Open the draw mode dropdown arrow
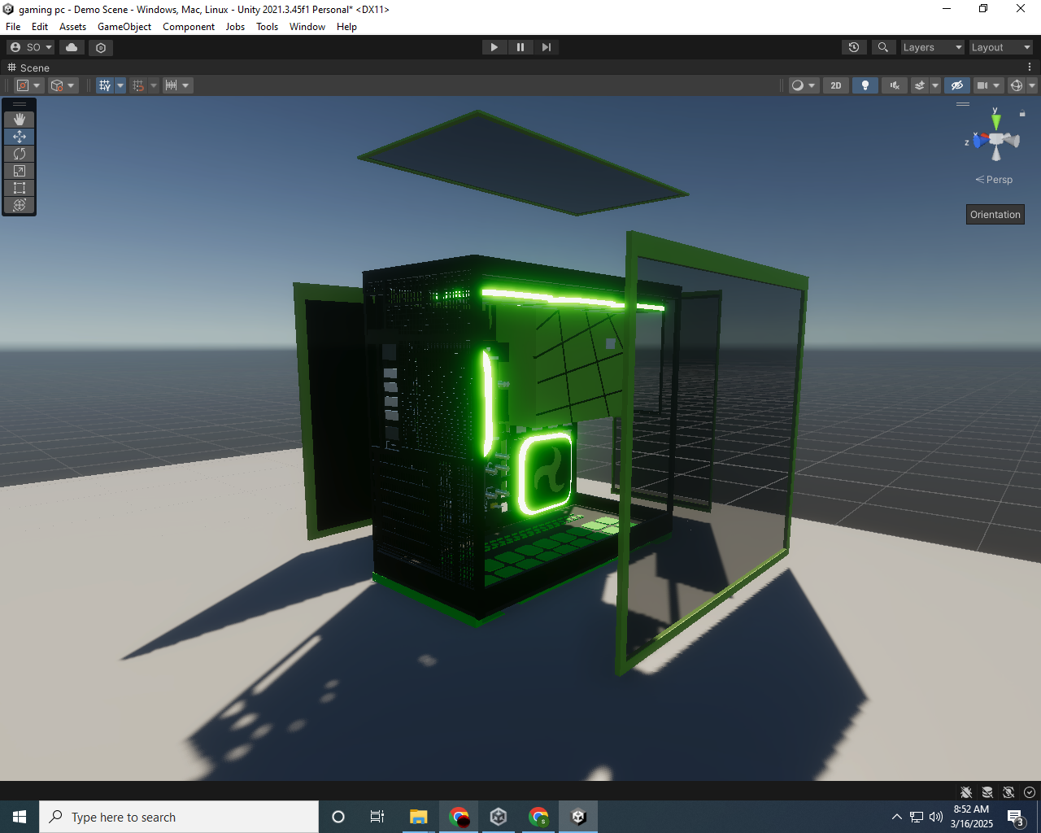1041x833 pixels. click(812, 85)
